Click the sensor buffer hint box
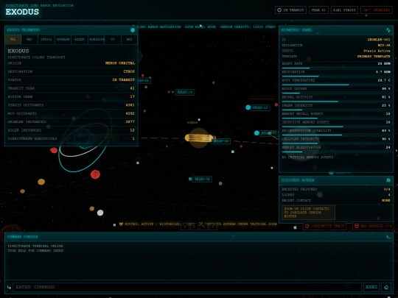Screen dimensions: 398x298 coord(308,213)
